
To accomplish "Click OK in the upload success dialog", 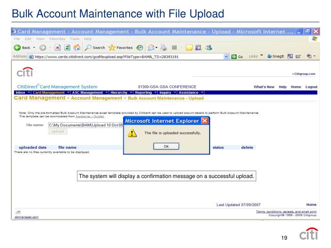I will (x=166, y=146).
